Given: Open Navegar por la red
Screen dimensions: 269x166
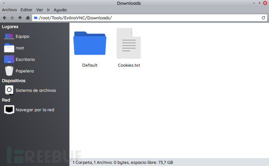Looking at the screenshot, I should click(x=35, y=110).
